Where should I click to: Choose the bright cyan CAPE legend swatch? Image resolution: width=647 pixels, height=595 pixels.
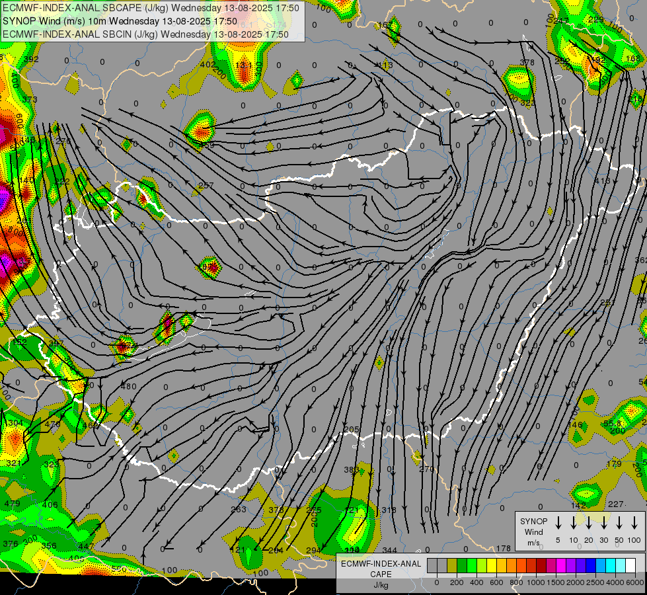pyautogui.click(x=610, y=565)
